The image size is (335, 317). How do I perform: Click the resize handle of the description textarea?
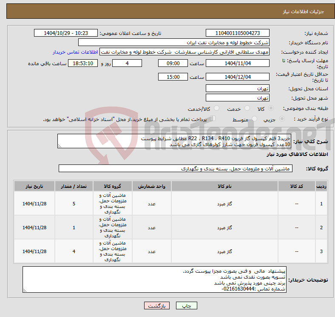click(x=60, y=146)
